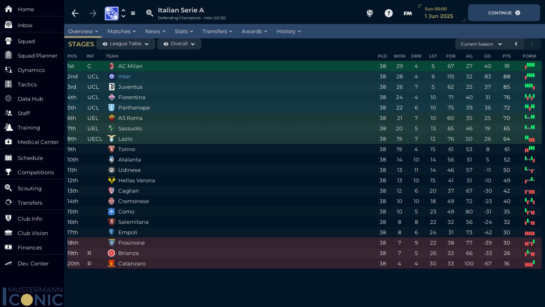The image size is (545, 307).
Task: Go to Medical Center in sidebar
Action: point(37,142)
